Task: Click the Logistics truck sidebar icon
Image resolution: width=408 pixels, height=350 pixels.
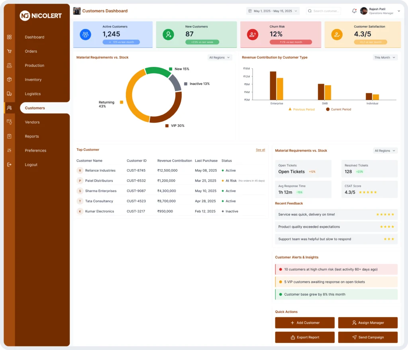Action: point(9,94)
